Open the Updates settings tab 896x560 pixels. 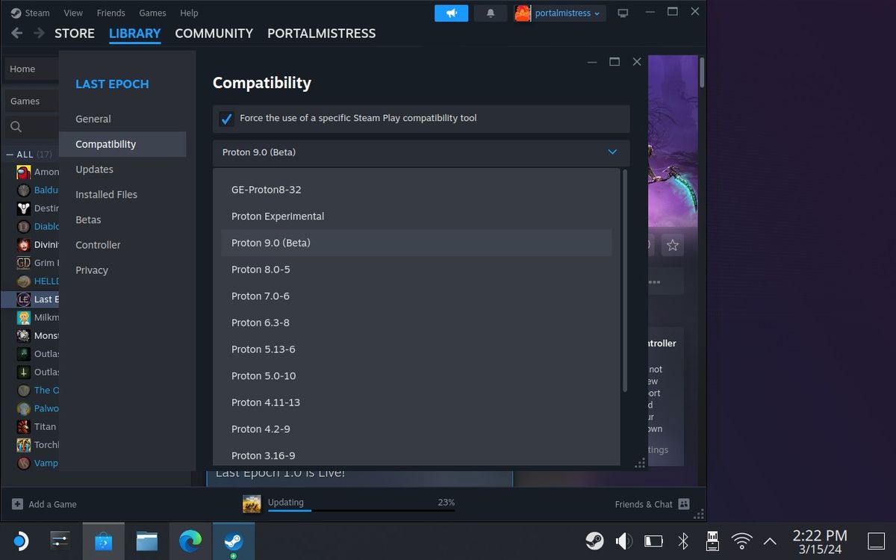122,169
